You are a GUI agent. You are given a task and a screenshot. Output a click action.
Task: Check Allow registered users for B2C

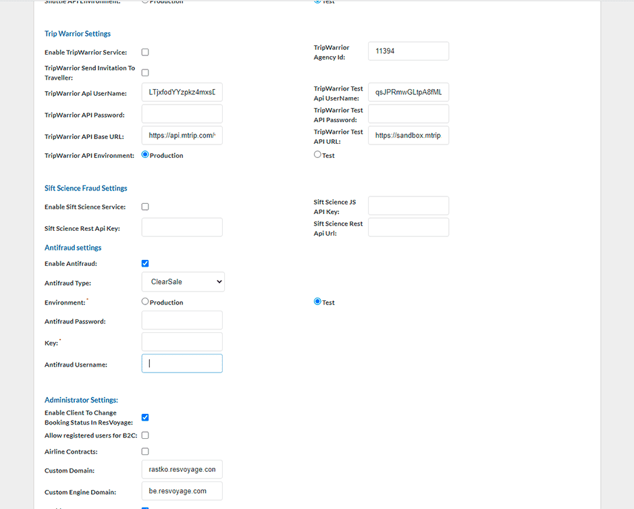tap(145, 435)
